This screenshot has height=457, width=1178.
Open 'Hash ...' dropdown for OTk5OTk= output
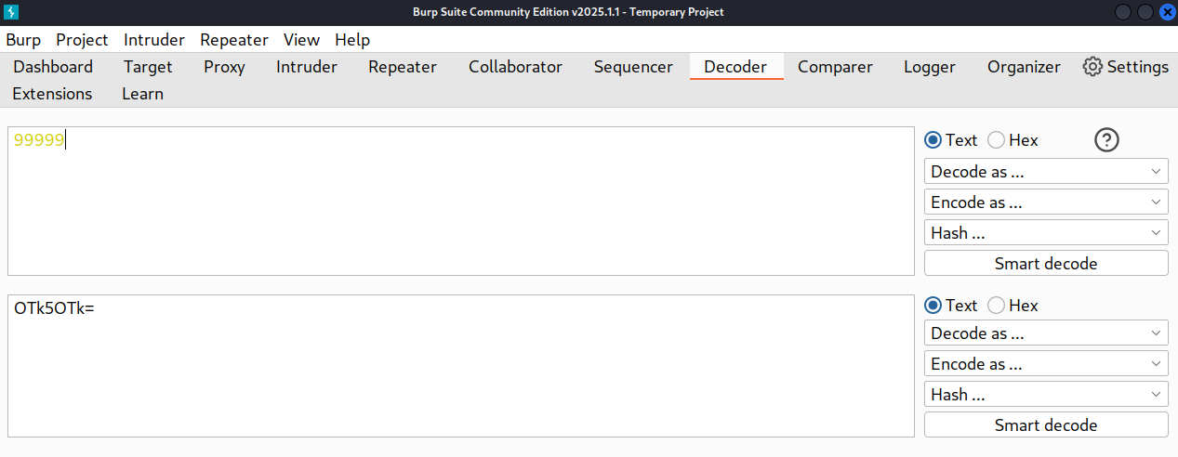click(x=1046, y=394)
